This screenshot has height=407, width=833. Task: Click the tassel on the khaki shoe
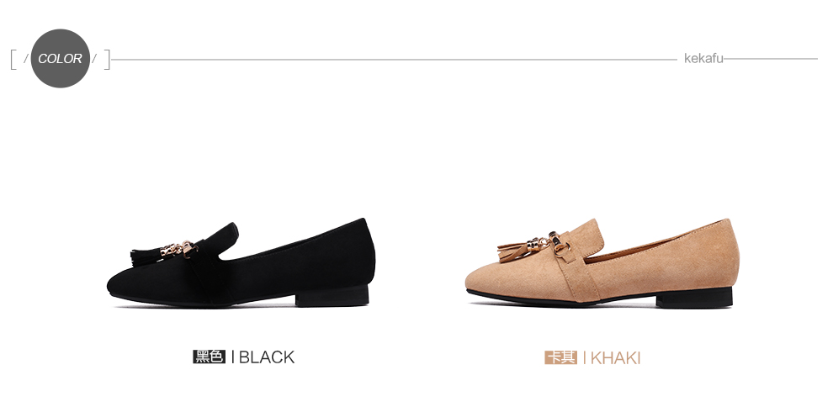[515, 249]
